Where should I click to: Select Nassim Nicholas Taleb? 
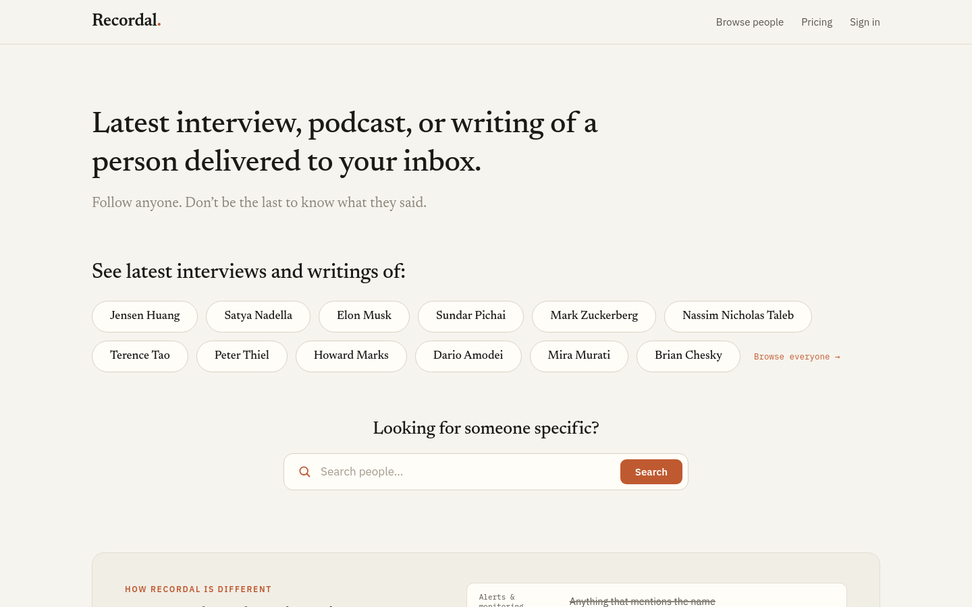pos(738,316)
